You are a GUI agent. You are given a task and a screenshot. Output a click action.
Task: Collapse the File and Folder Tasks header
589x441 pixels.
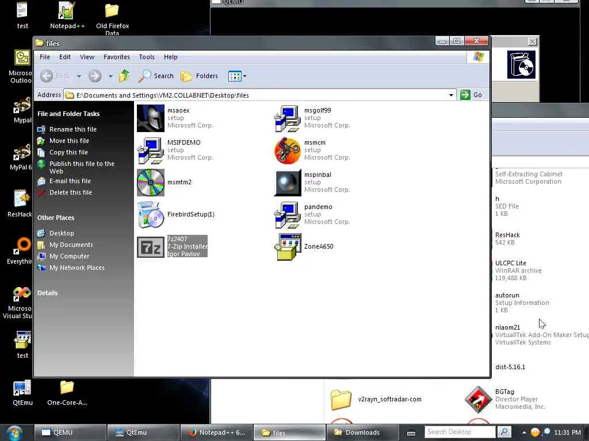(68, 114)
